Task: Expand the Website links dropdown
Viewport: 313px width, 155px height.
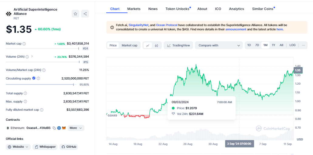Action: pyautogui.click(x=18, y=147)
